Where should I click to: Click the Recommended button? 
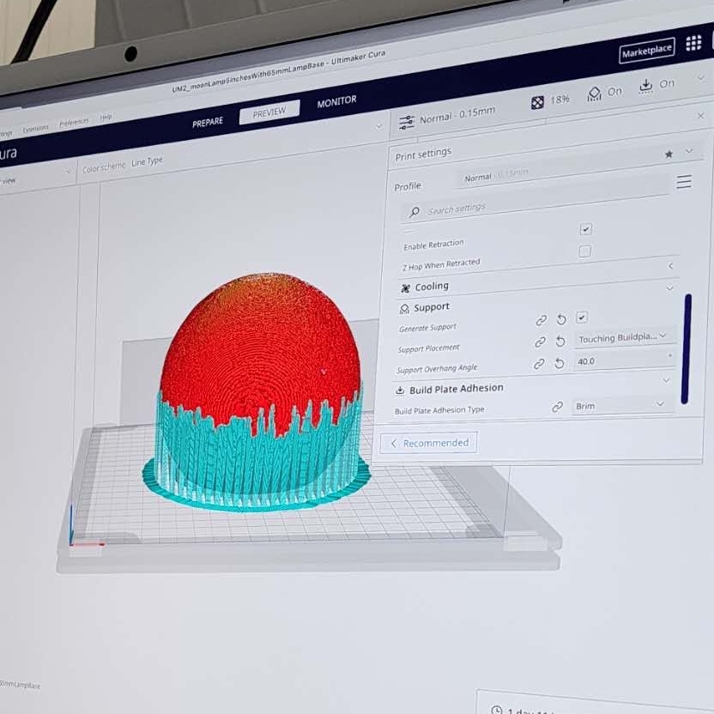[428, 443]
